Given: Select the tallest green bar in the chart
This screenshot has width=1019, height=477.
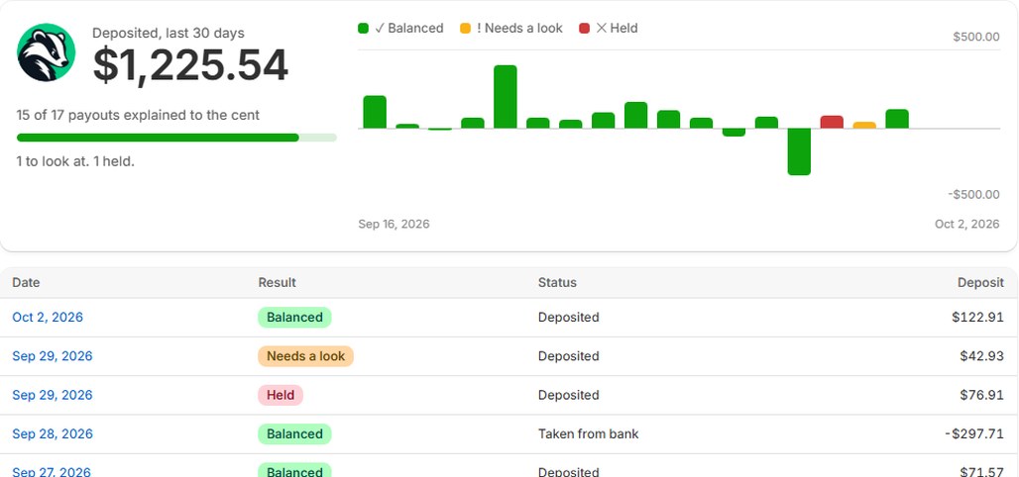Looking at the screenshot, I should tap(506, 97).
